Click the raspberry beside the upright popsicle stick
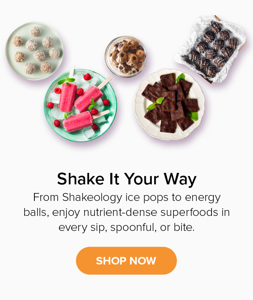The image size is (253, 300). (x=87, y=77)
